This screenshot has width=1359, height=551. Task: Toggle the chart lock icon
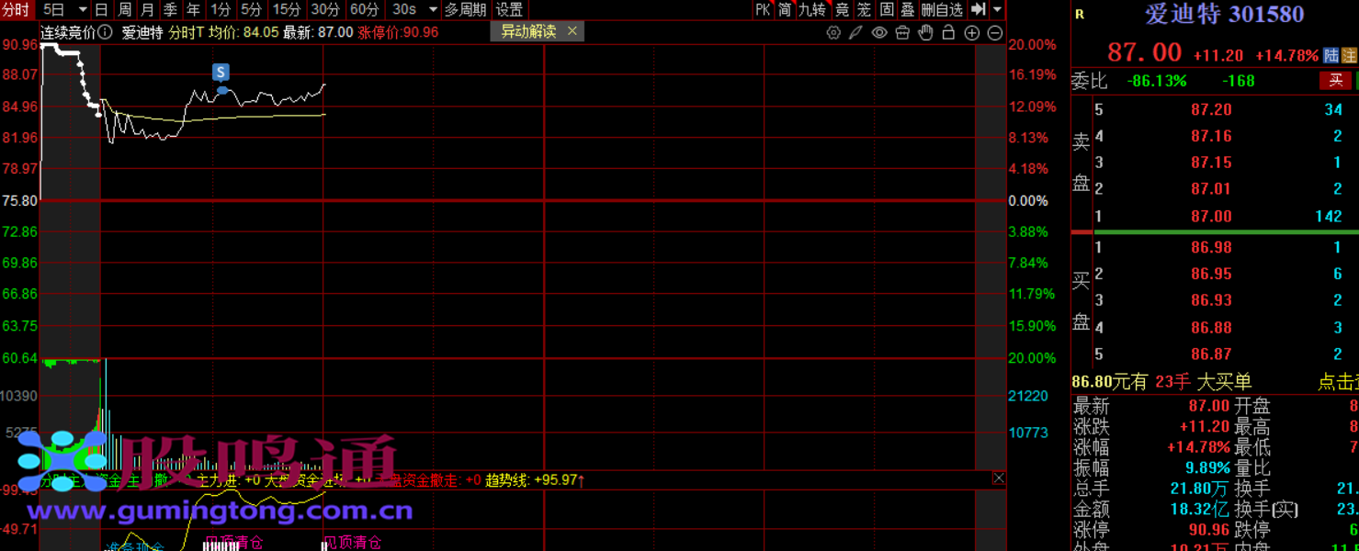[x=948, y=32]
